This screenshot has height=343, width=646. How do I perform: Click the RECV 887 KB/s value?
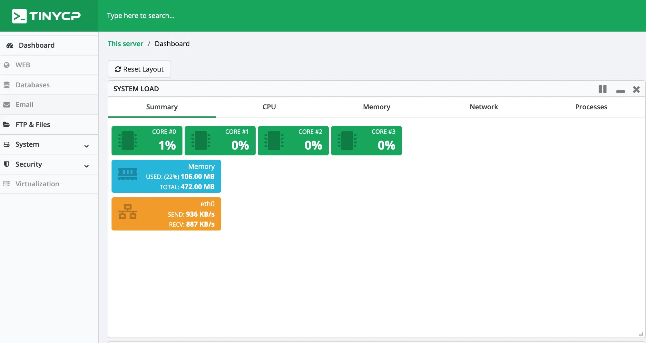point(200,224)
